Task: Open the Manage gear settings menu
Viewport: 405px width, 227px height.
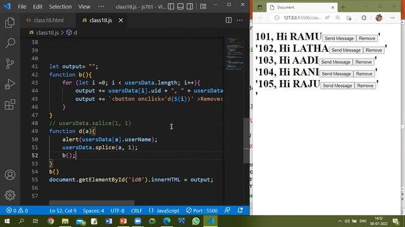Action: click(x=10, y=195)
